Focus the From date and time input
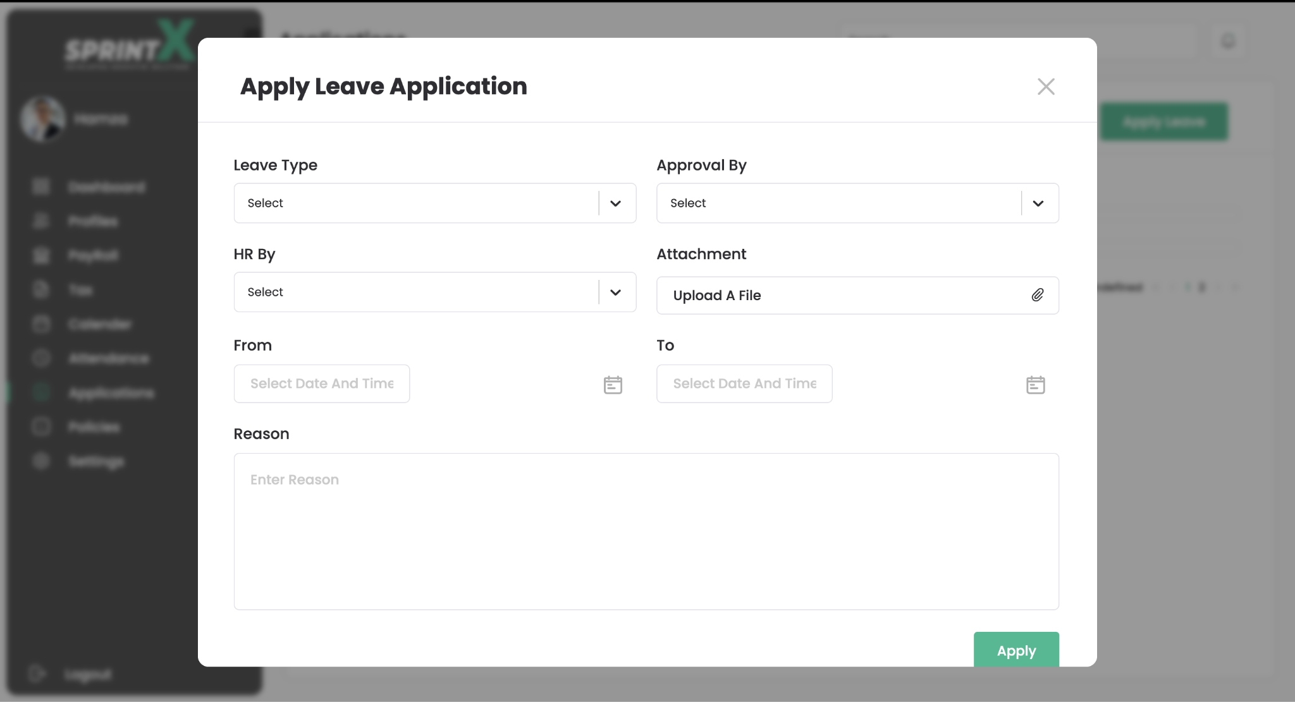 pyautogui.click(x=321, y=384)
